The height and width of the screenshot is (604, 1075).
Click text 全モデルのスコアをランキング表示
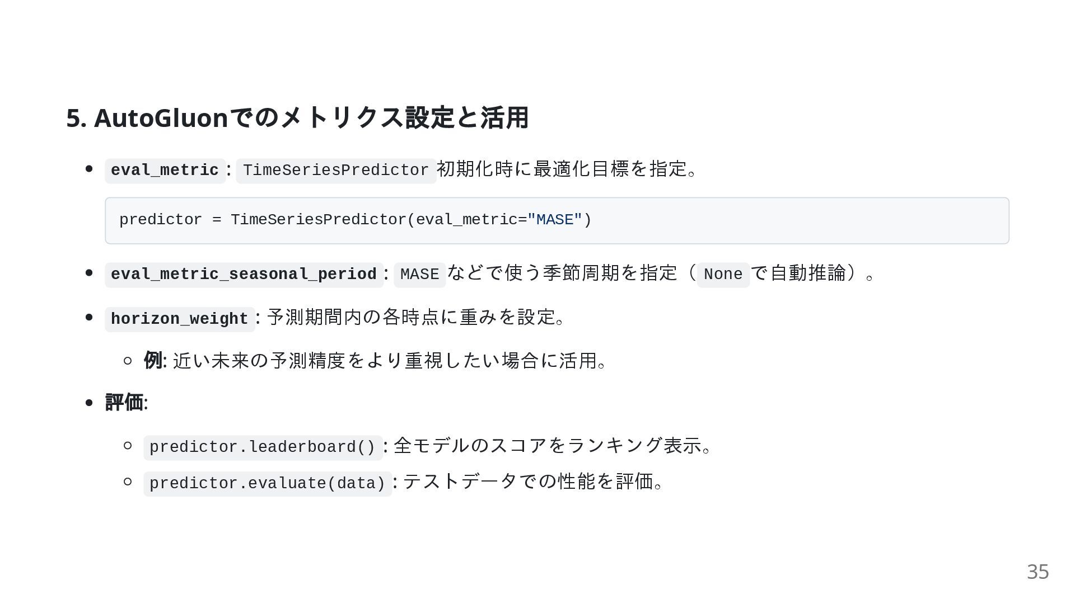click(547, 446)
